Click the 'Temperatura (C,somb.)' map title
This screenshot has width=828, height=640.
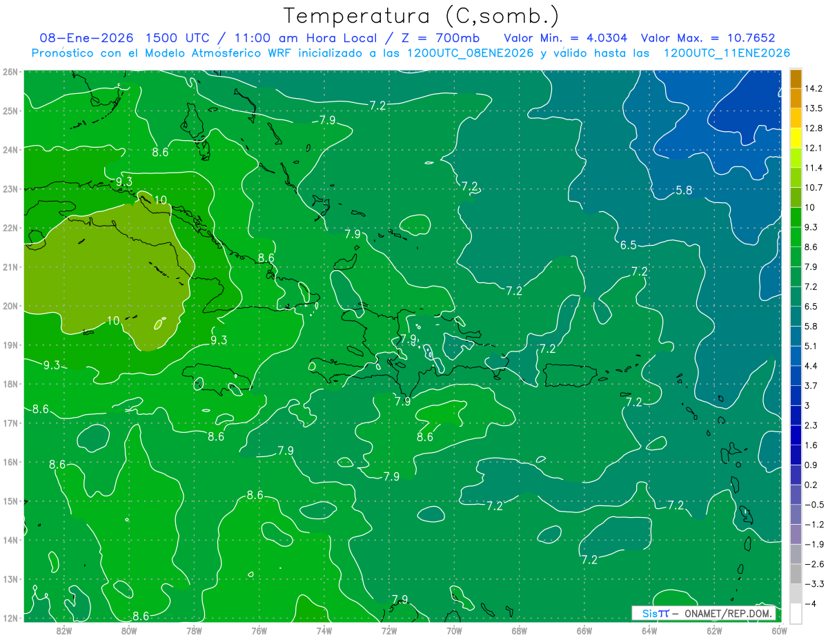point(421,15)
